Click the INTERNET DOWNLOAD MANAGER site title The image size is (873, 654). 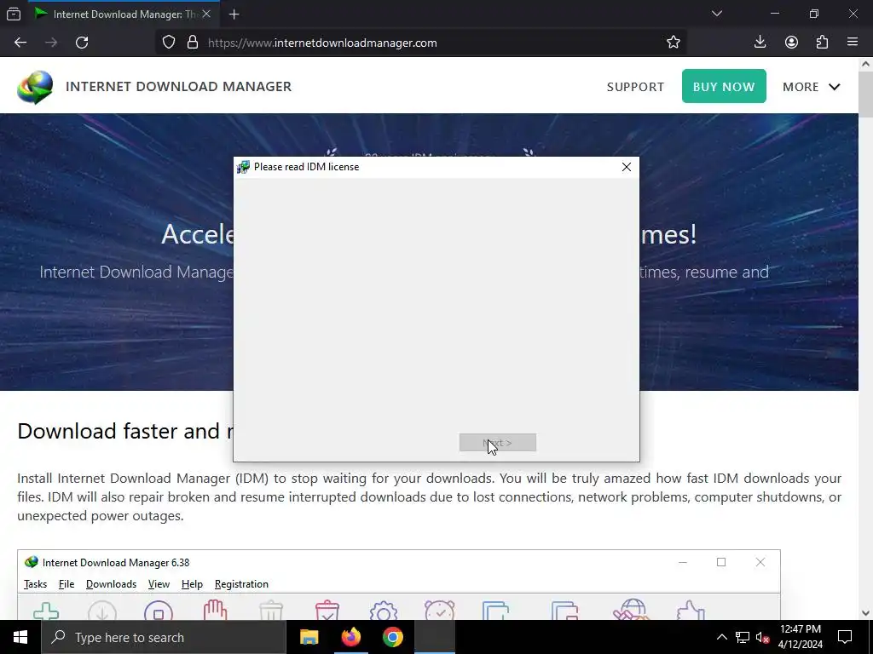[x=179, y=87]
